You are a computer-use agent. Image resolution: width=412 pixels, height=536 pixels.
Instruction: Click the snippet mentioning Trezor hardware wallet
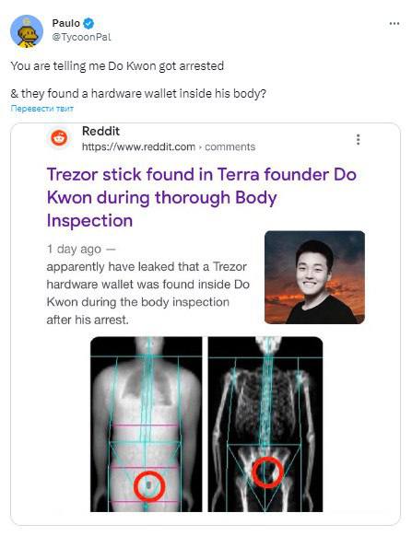pyautogui.click(x=148, y=293)
